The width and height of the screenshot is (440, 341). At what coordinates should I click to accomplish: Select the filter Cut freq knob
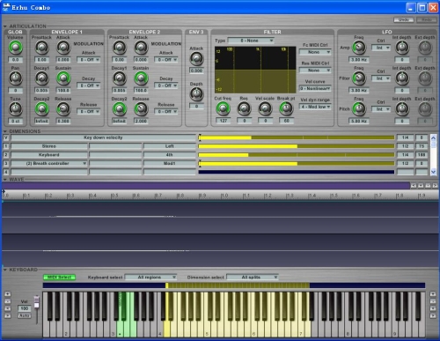pyautogui.click(x=223, y=108)
